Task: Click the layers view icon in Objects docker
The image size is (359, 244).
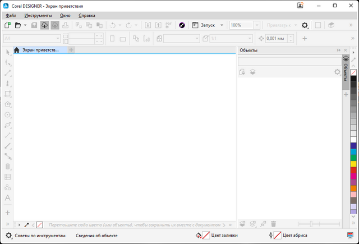Action: coord(252,72)
